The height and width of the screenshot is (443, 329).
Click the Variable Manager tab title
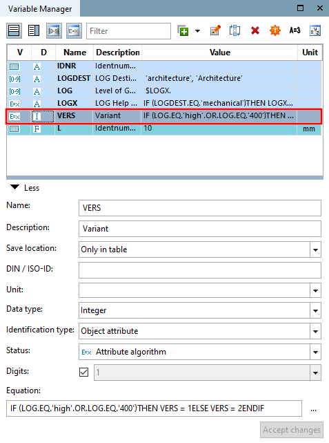click(40, 9)
